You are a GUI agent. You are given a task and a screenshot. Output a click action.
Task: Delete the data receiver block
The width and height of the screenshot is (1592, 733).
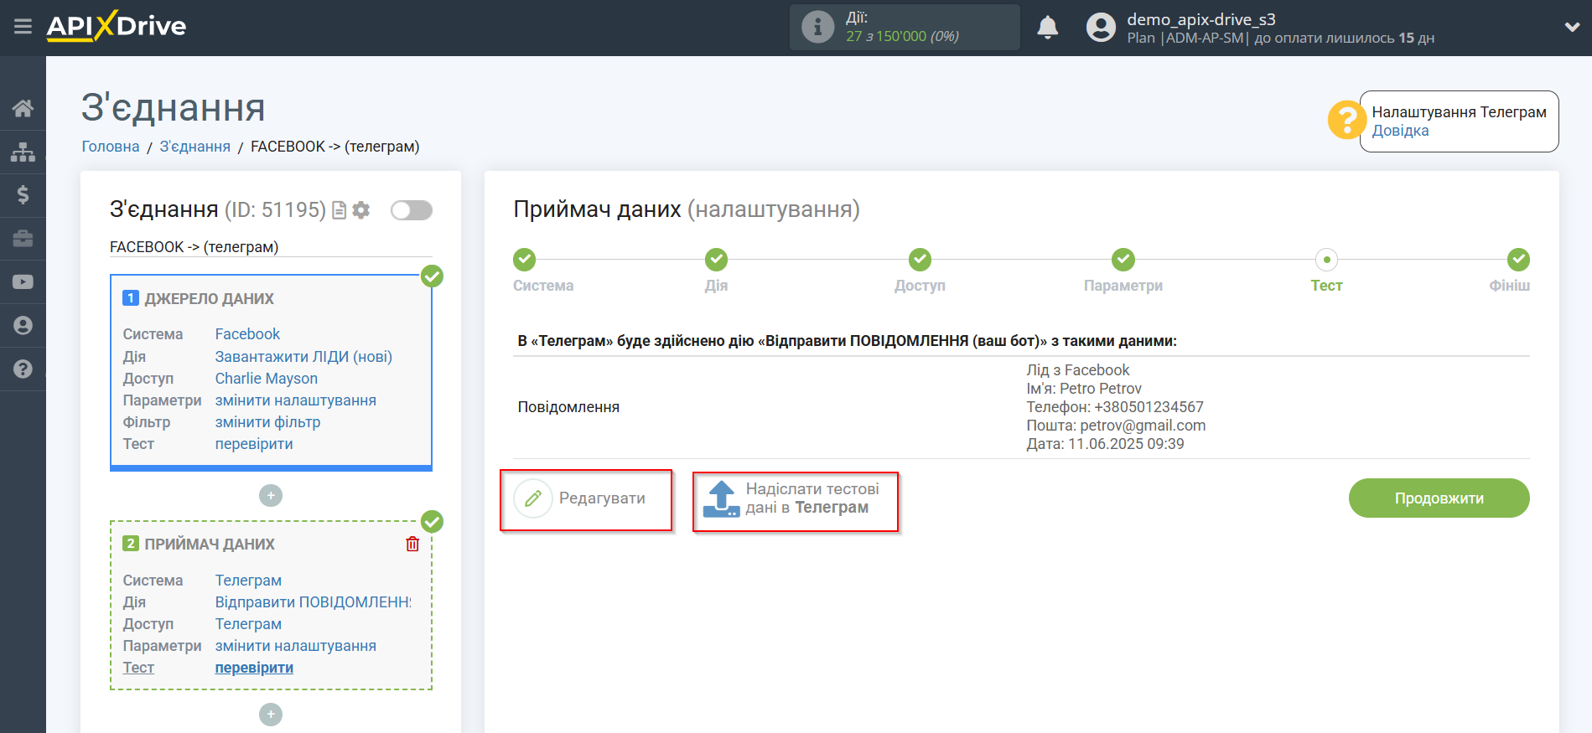point(412,545)
